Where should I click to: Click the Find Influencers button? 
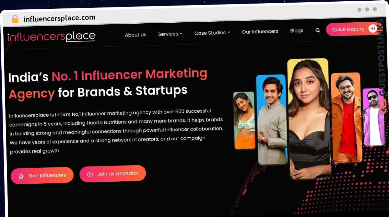pyautogui.click(x=42, y=175)
